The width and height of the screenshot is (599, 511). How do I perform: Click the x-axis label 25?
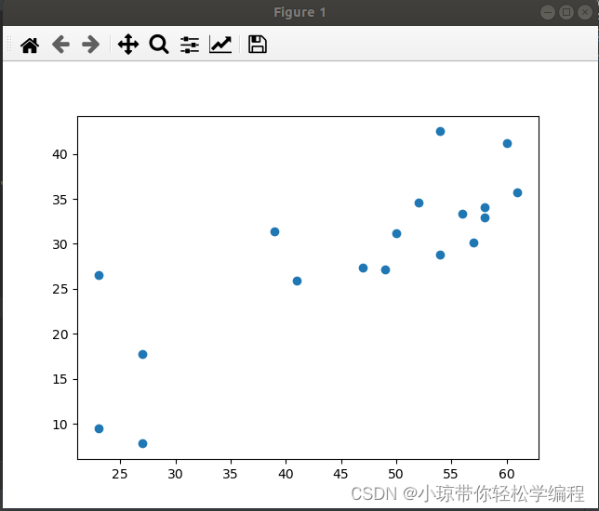click(x=120, y=474)
